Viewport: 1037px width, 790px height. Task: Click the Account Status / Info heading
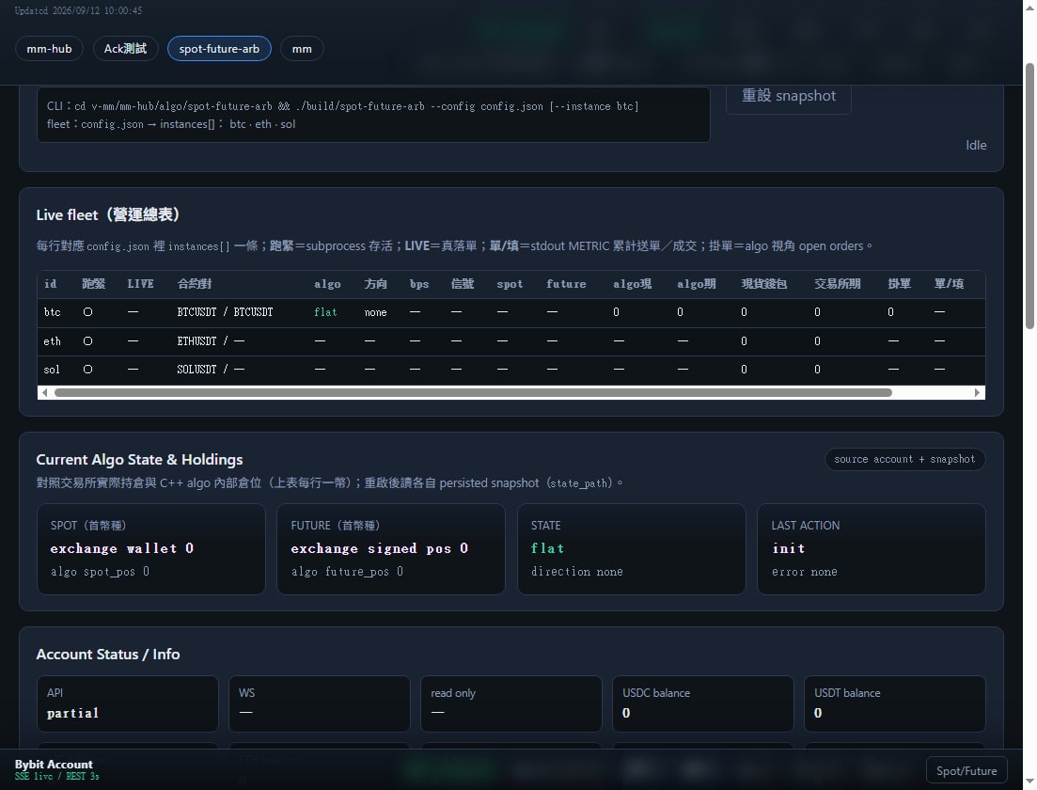108,654
